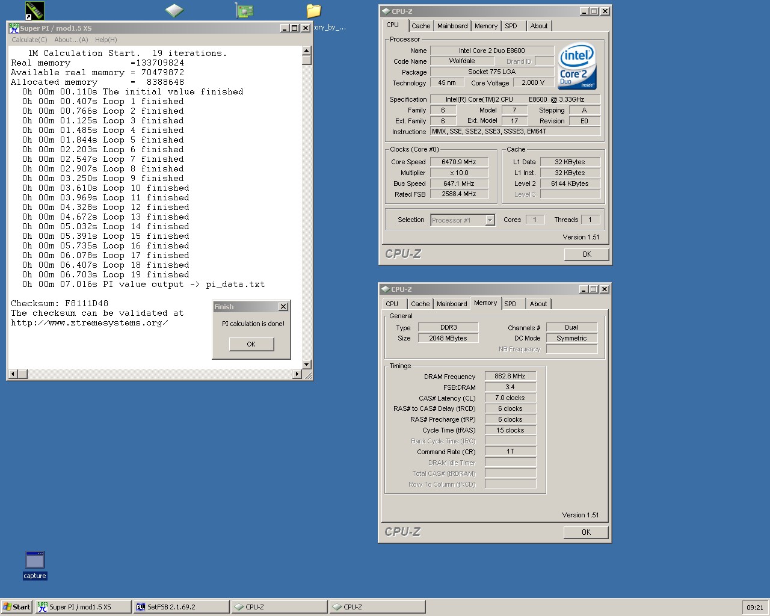Close the Finish dialog

(x=283, y=307)
